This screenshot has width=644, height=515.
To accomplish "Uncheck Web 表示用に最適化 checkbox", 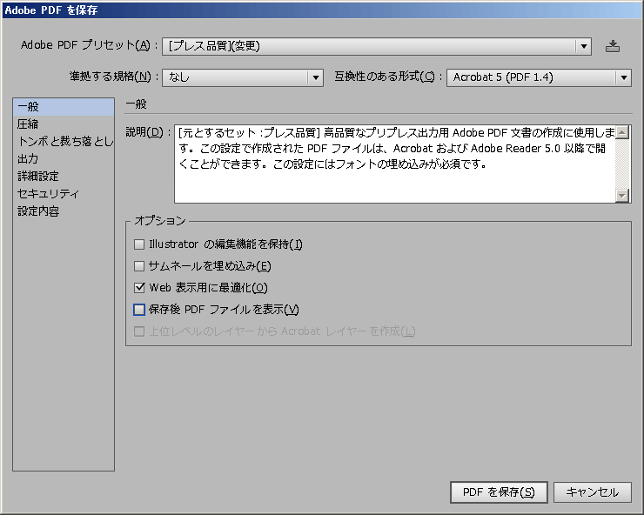I will [139, 288].
